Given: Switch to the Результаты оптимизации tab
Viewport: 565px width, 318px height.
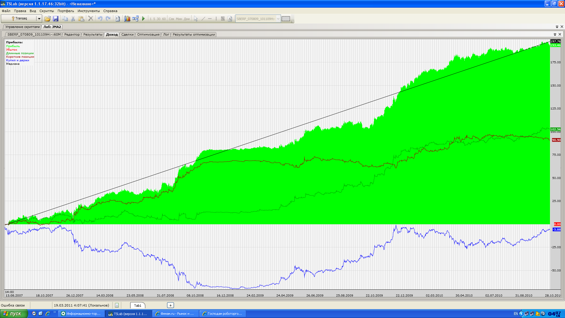Looking at the screenshot, I should pyautogui.click(x=194, y=34).
